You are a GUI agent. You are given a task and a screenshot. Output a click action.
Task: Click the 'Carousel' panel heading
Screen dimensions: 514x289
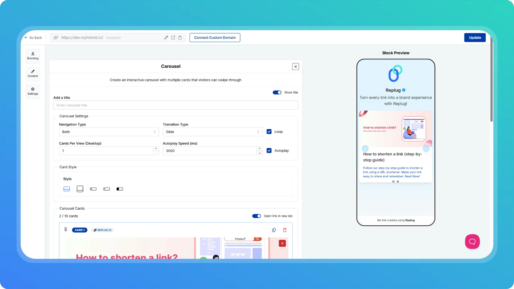(171, 66)
